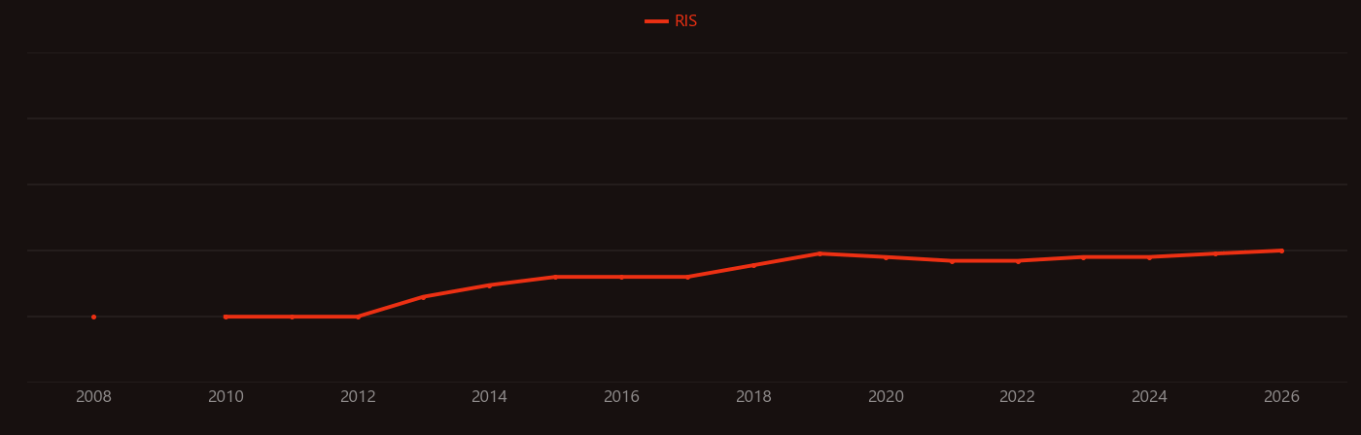The width and height of the screenshot is (1361, 435).
Task: Select the 2010 data point on RIS line
Action: click(x=226, y=317)
